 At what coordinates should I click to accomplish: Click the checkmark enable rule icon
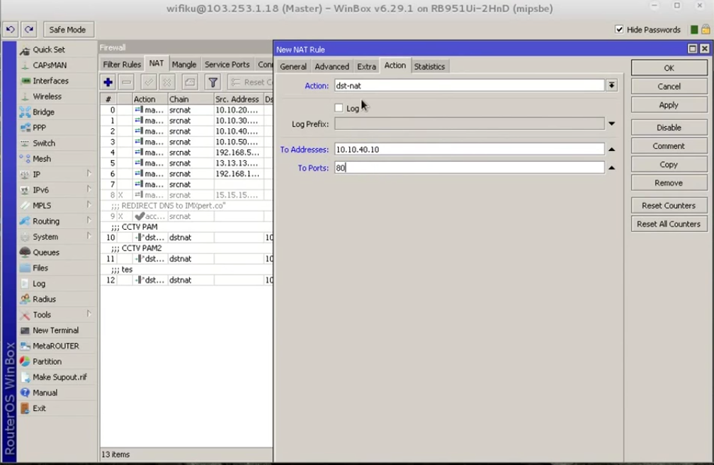149,82
